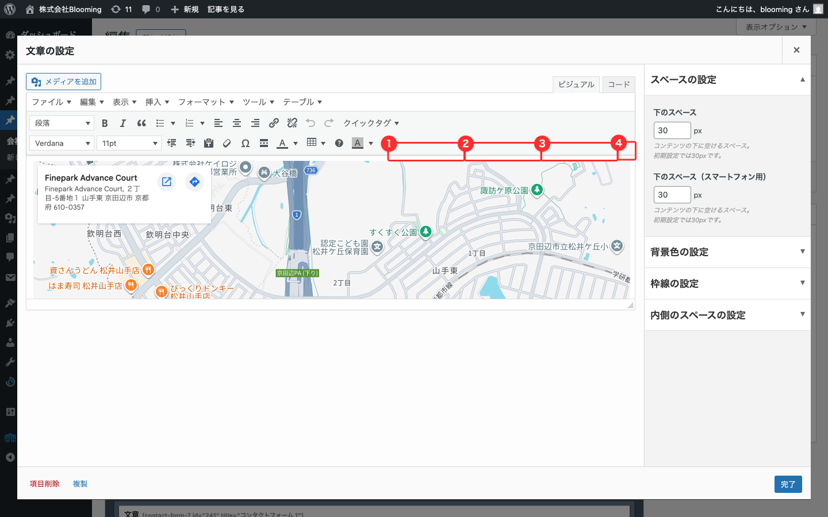Open the 段落 paragraph format dropdown
Viewport: 828px width, 517px height.
62,123
